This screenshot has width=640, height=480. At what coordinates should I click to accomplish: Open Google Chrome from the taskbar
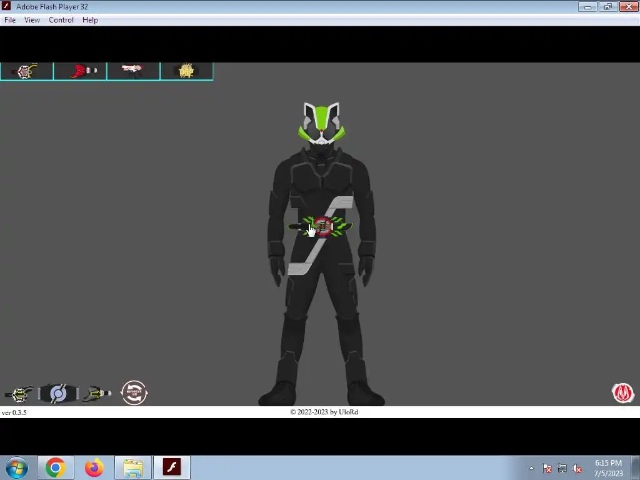tap(56, 467)
